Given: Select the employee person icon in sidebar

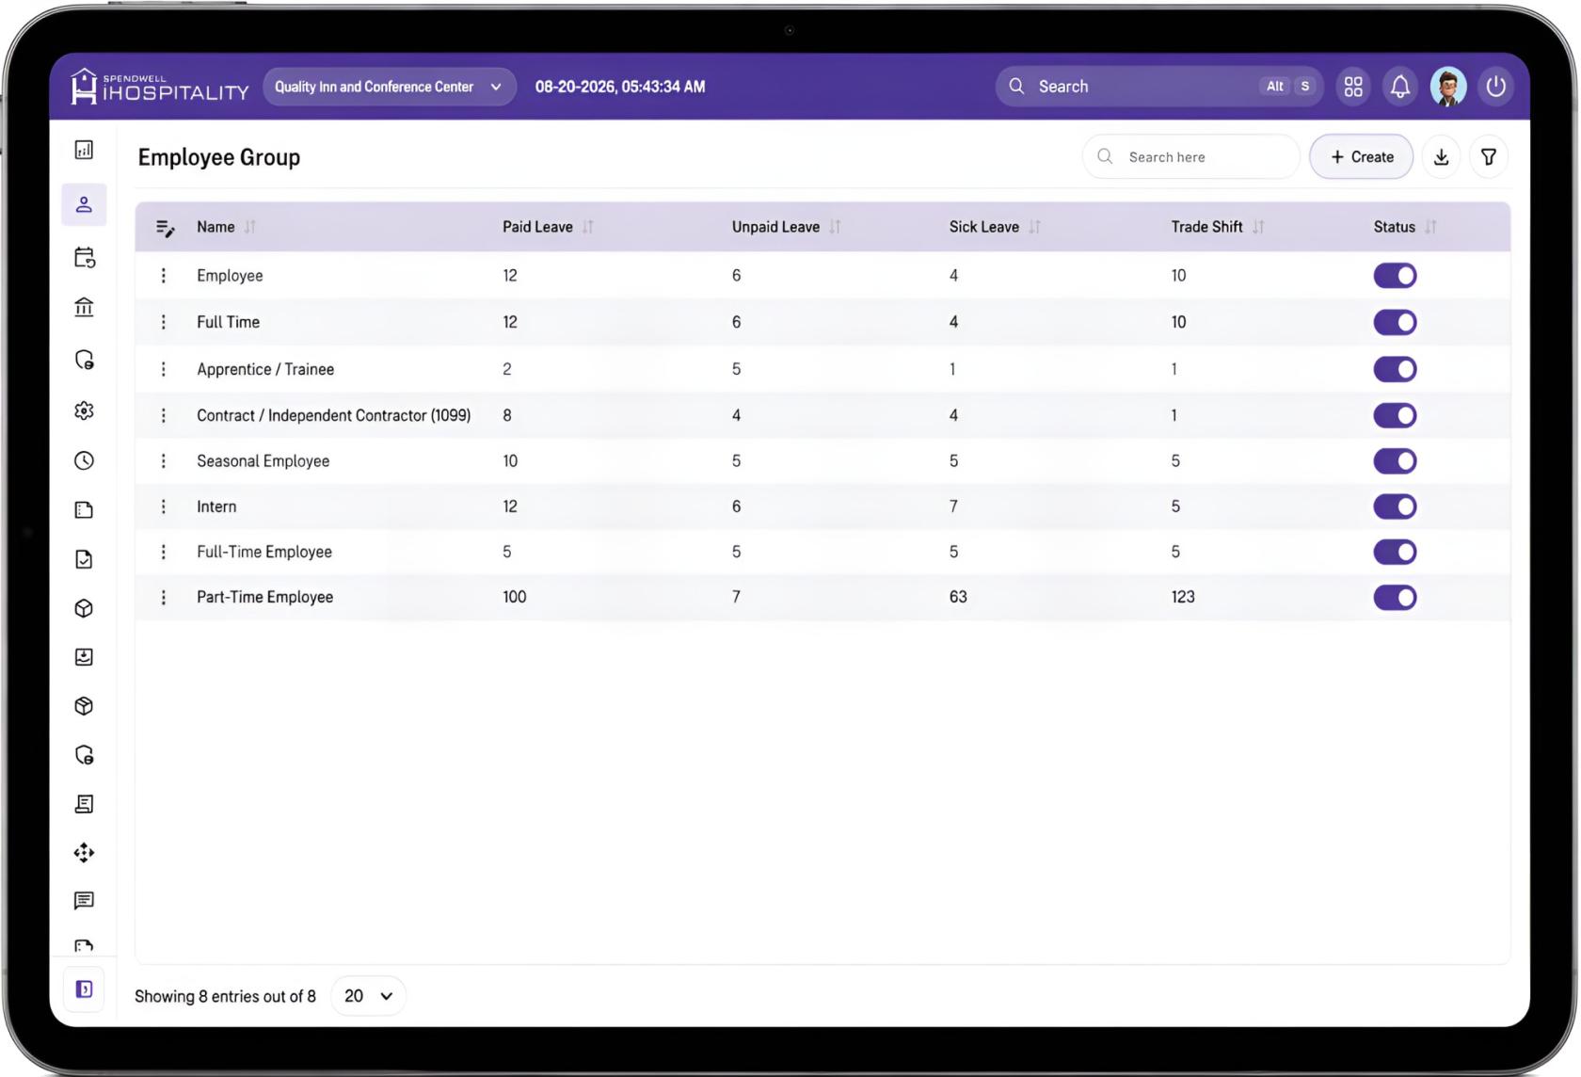Looking at the screenshot, I should [x=84, y=204].
